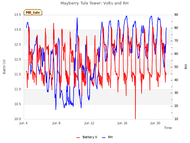Click the 50 RH tick label

[176, 67]
